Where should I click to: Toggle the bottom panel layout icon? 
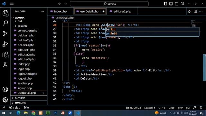(171, 4)
